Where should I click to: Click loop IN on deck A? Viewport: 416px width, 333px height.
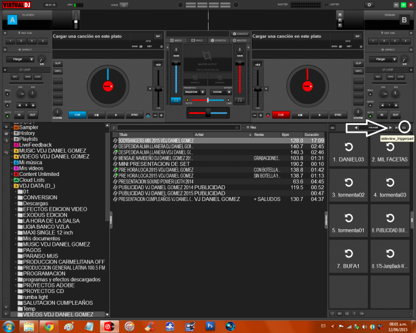point(19,115)
